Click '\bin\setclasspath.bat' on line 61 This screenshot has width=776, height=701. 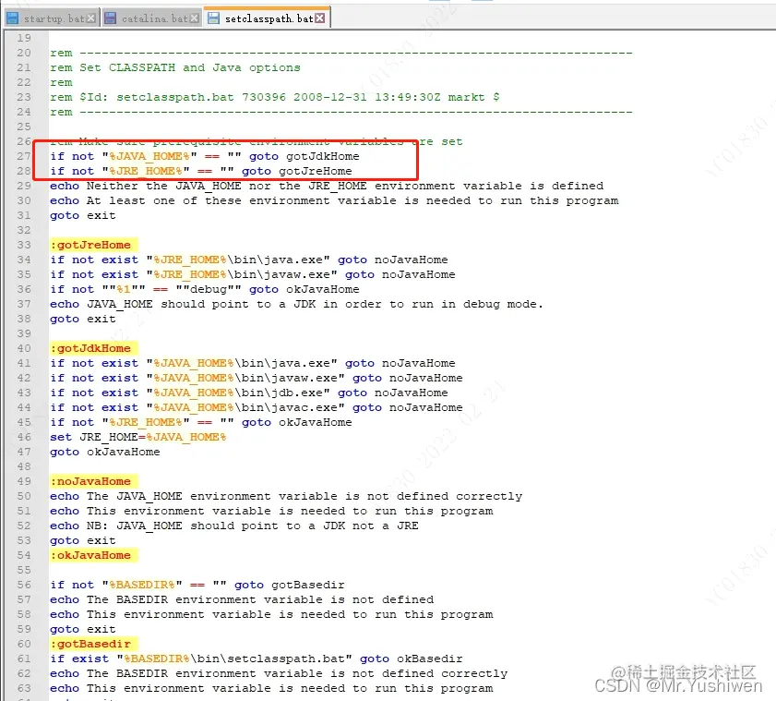(x=268, y=659)
